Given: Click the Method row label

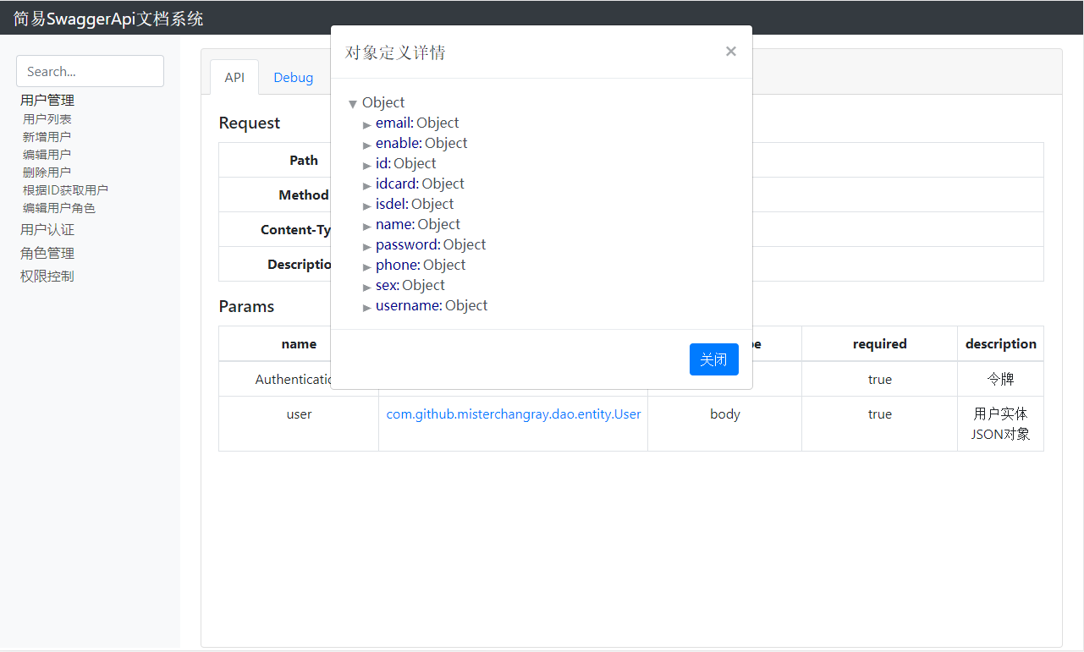Looking at the screenshot, I should (x=304, y=195).
